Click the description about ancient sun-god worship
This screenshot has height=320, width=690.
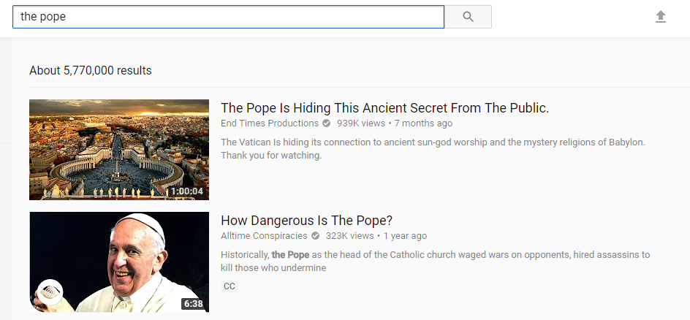(x=433, y=148)
